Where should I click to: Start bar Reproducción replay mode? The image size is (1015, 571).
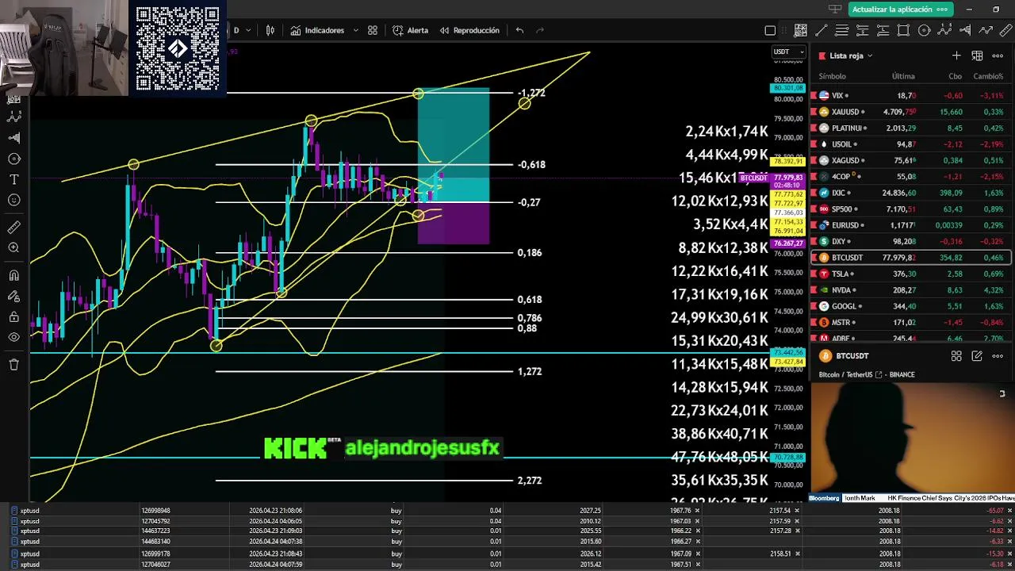469,30
